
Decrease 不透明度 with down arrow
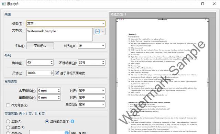(x=103, y=64)
